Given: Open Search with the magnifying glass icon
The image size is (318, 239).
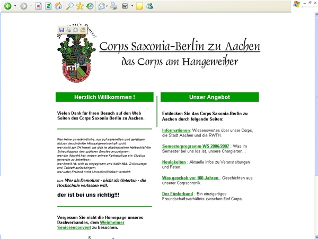Looking at the screenshot, I should tap(70, 6).
